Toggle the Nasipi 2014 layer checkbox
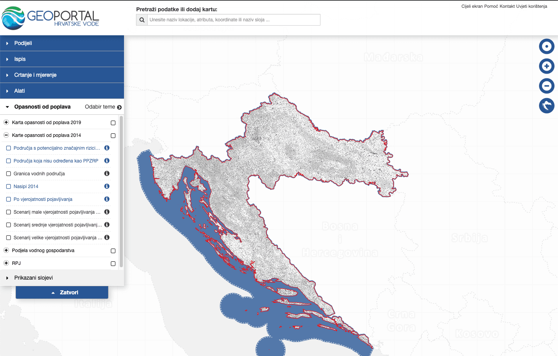The height and width of the screenshot is (356, 558). (x=9, y=187)
